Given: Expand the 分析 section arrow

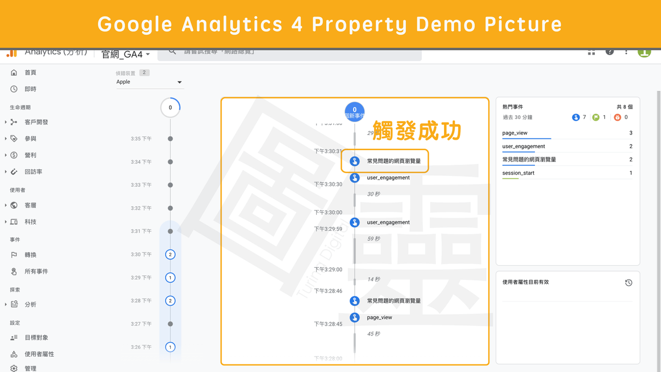Looking at the screenshot, I should [x=6, y=304].
